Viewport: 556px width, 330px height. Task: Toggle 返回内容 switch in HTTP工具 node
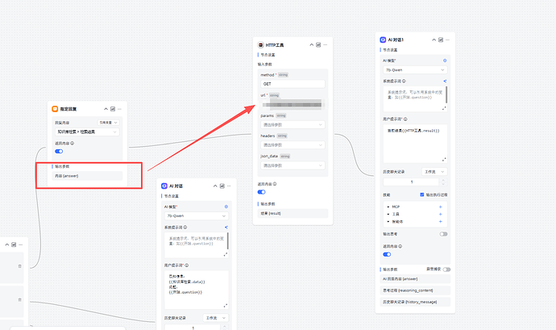(262, 192)
